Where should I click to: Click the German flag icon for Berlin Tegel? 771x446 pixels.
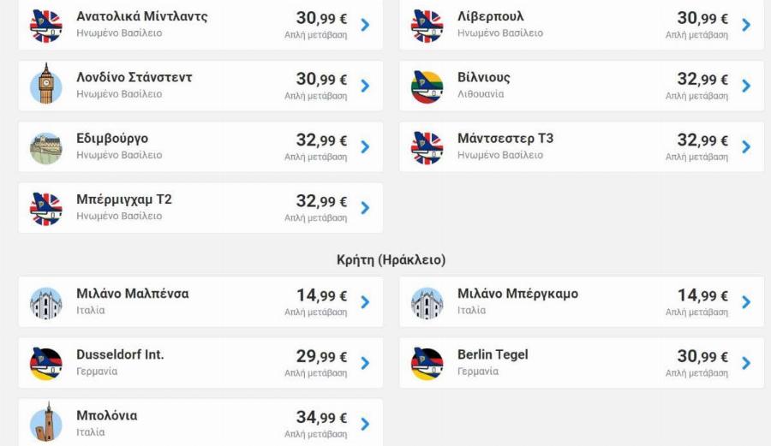click(427, 363)
